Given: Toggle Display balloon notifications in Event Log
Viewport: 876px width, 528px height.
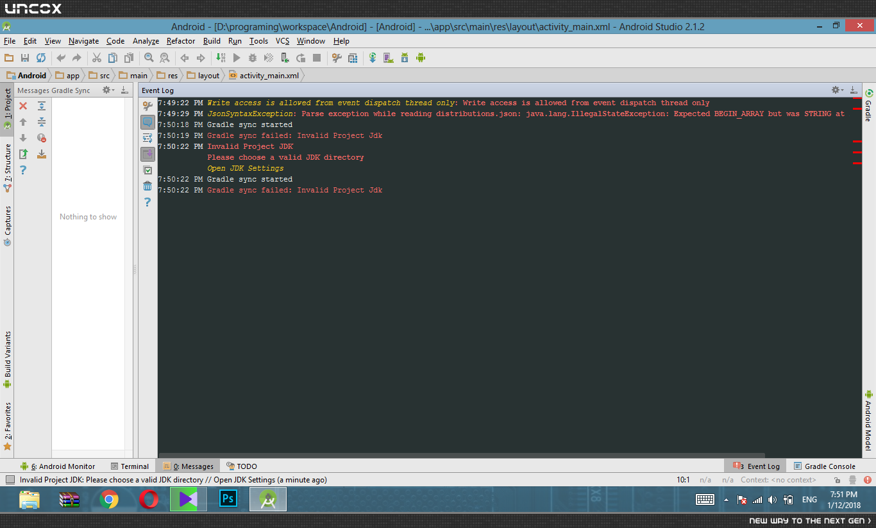Looking at the screenshot, I should 147,122.
